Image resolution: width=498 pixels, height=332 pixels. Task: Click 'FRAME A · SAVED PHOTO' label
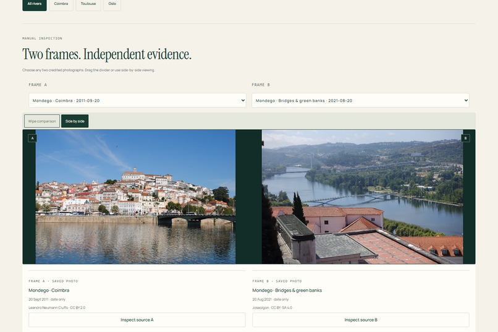pyautogui.click(x=53, y=281)
